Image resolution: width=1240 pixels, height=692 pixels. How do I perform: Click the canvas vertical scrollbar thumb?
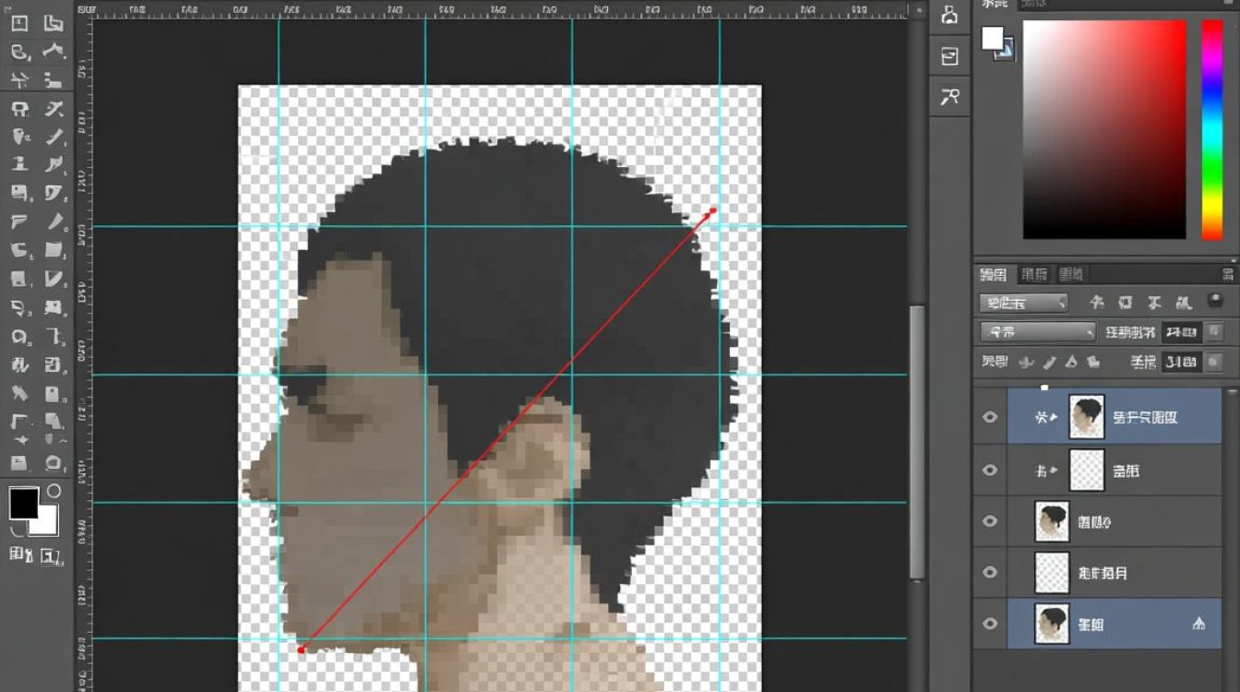(x=916, y=441)
